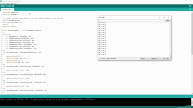Select the USBHIDBootMouse sketch tab
Viewport: 193px width, 108px height.
pos(7,10)
